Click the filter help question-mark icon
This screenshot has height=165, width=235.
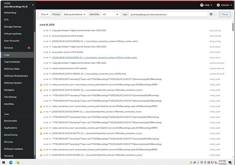click(211, 14)
